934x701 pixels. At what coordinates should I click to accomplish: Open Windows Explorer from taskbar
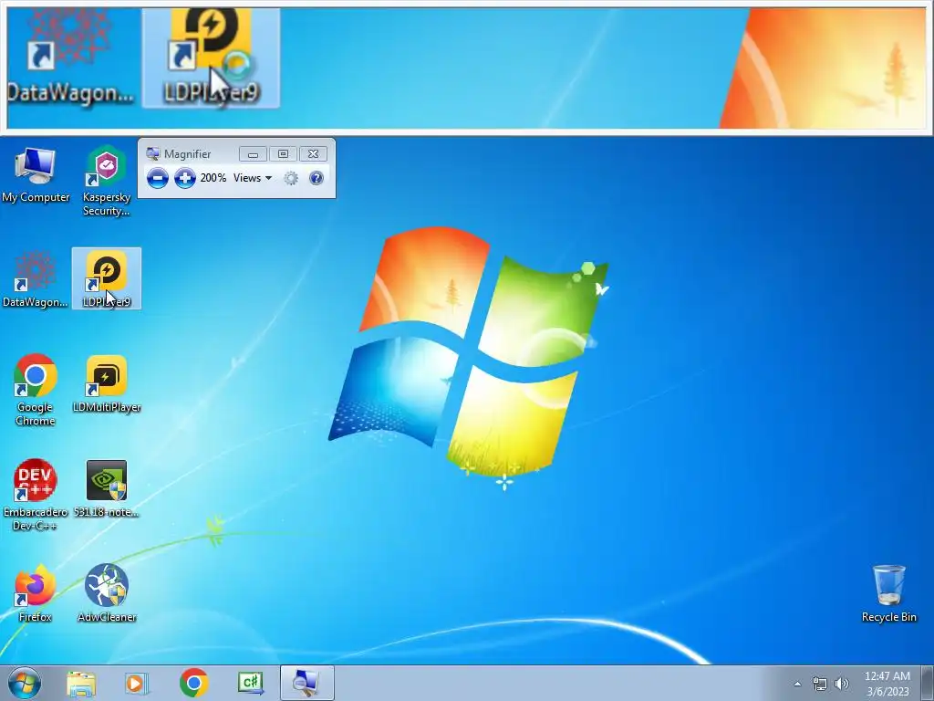point(81,683)
